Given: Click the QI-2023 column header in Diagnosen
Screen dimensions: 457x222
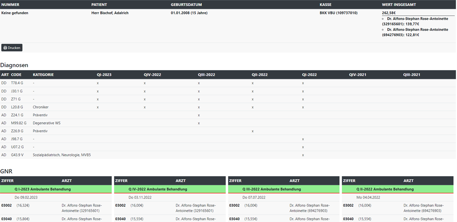Looking at the screenshot, I should [104, 75].
